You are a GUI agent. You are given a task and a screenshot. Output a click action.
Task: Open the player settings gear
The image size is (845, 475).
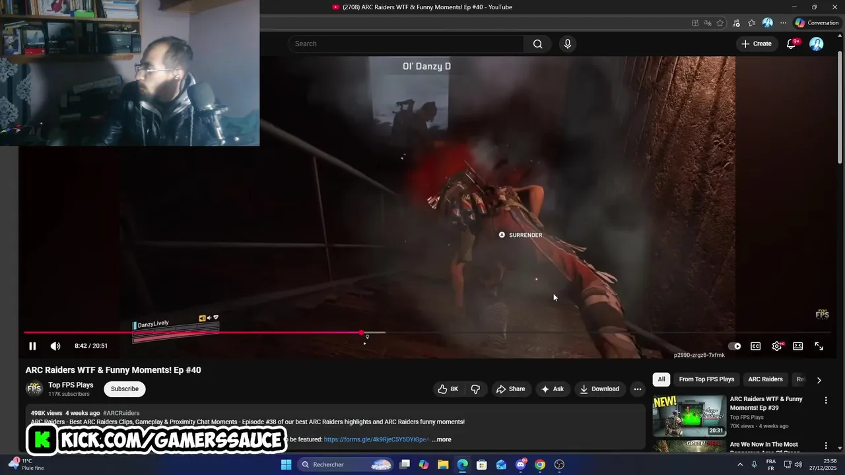(777, 346)
